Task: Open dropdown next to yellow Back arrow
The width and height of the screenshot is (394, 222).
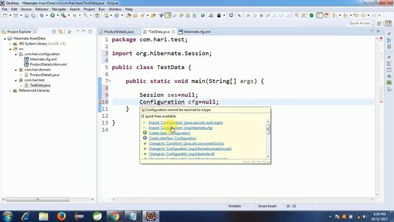Action: coord(368,15)
